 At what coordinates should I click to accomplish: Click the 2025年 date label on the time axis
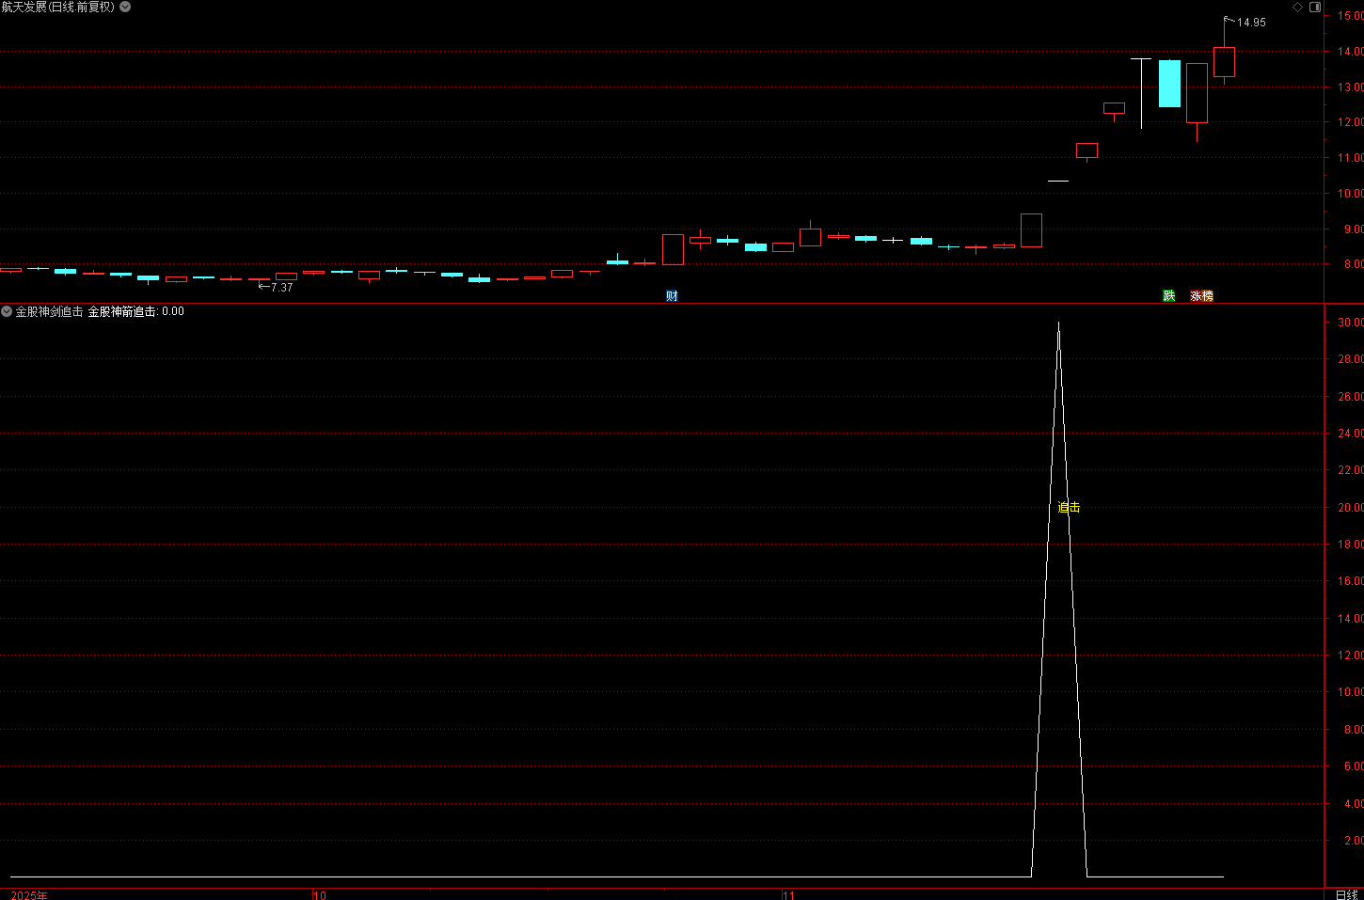click(x=29, y=894)
